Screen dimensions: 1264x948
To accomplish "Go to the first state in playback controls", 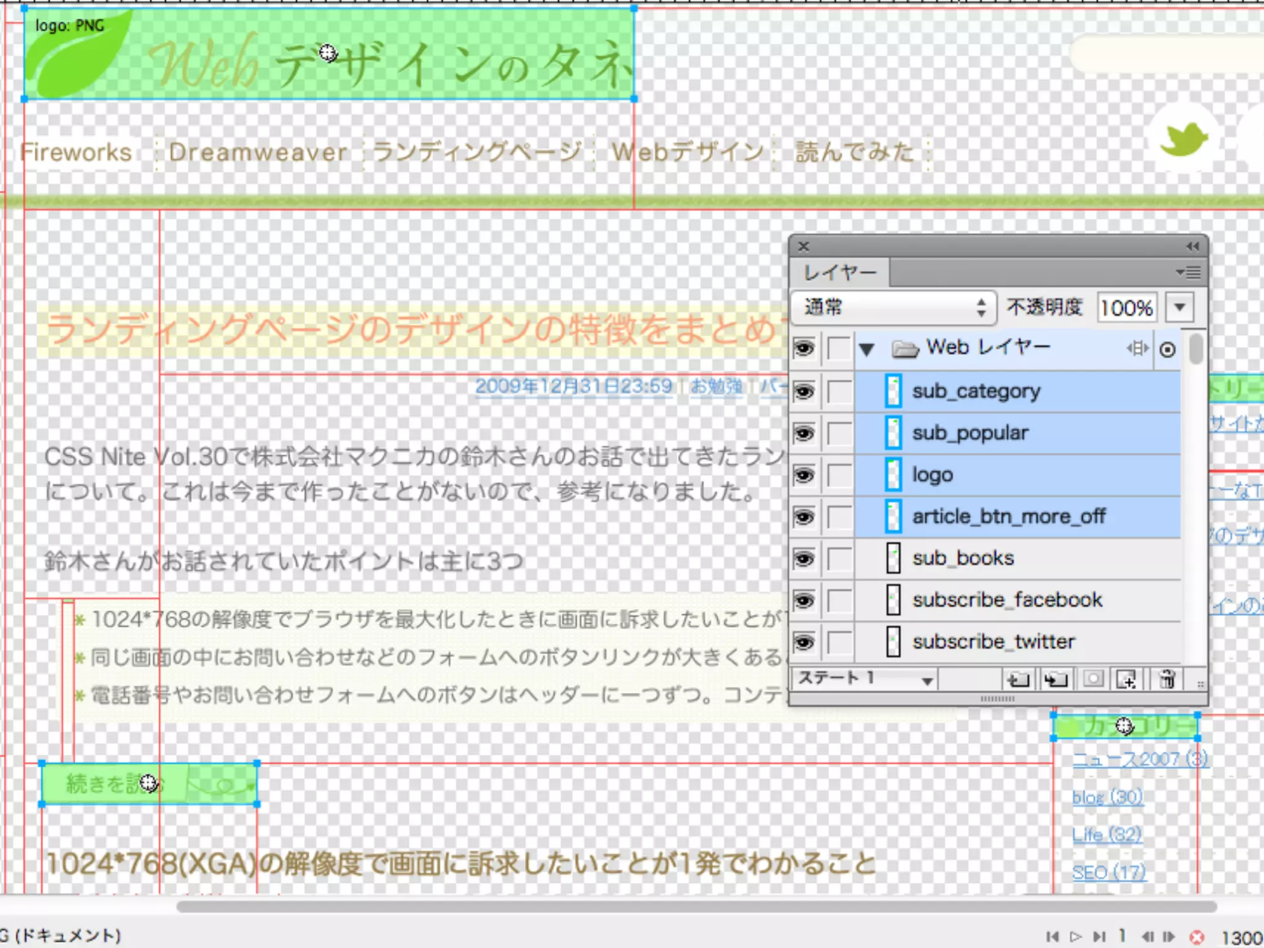I will coord(1053,937).
